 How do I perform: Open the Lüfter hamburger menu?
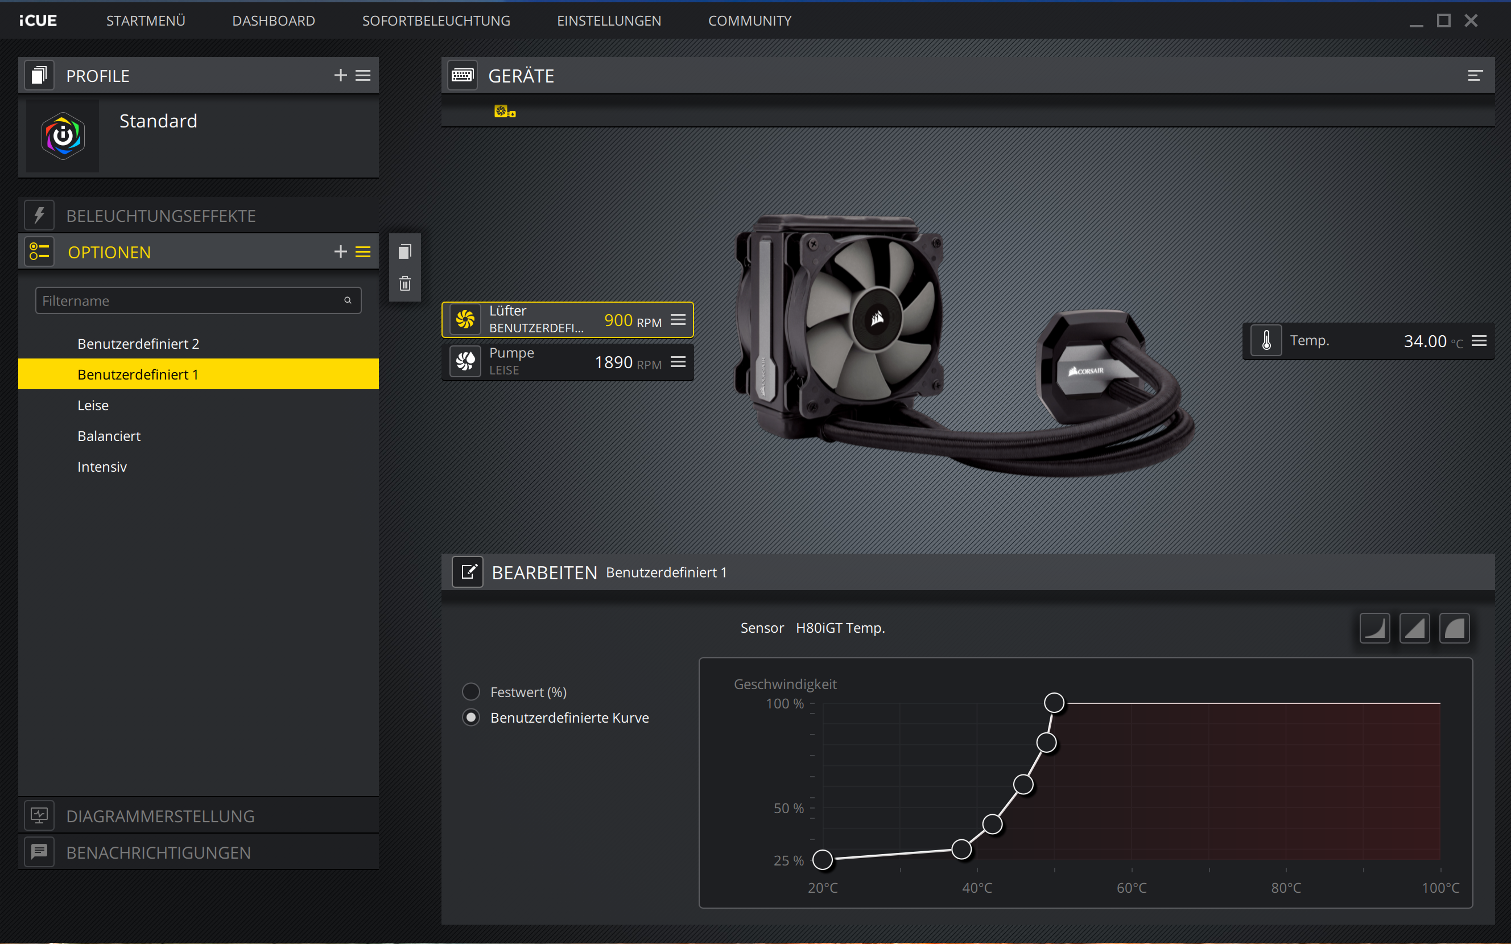(678, 320)
